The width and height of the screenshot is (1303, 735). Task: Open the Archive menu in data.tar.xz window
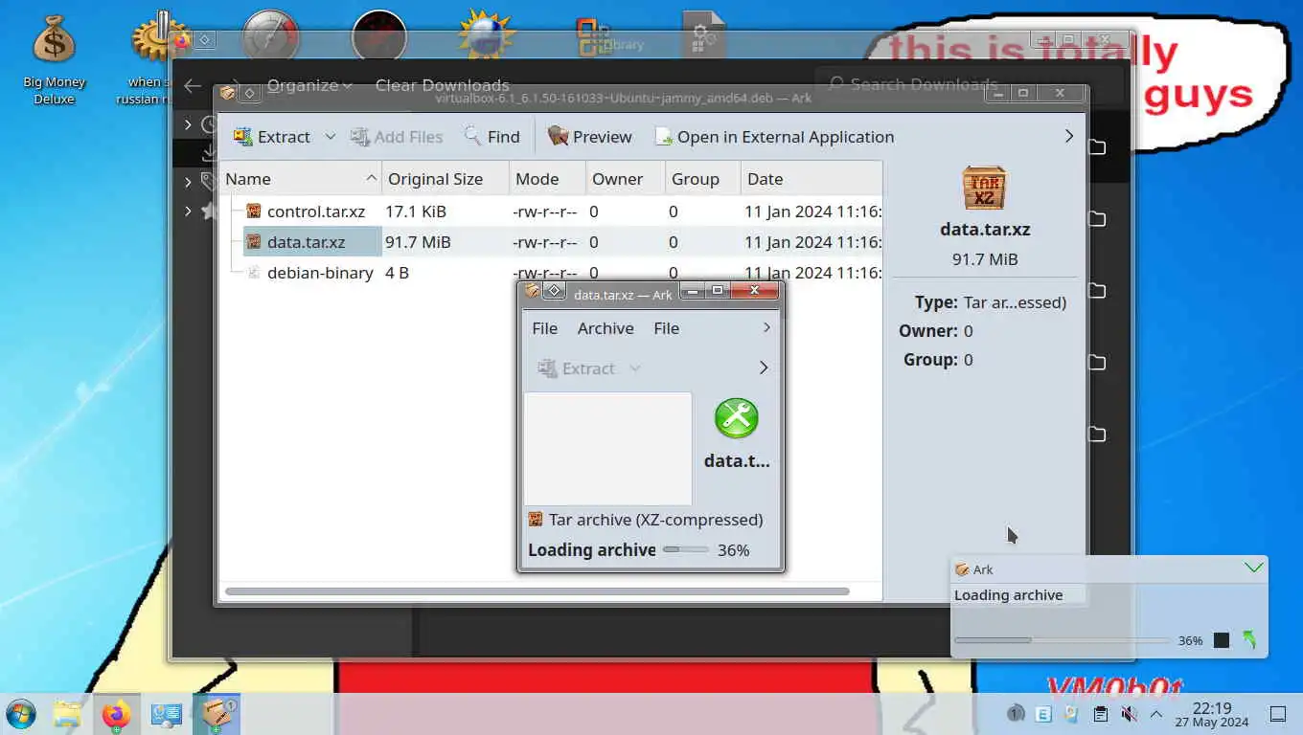point(606,328)
